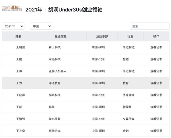View certificate for 王明哲

[x=156, y=47]
